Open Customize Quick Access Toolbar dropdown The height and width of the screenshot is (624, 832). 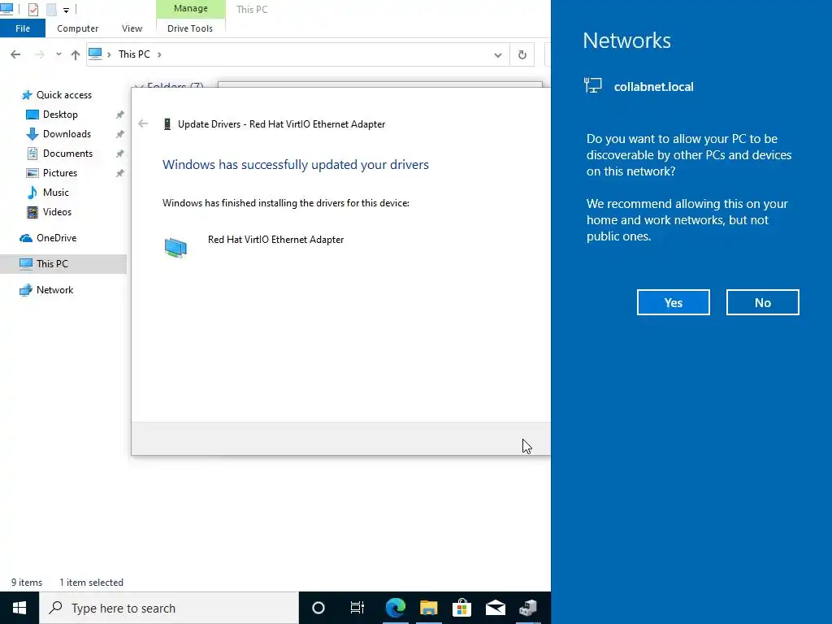pos(66,10)
